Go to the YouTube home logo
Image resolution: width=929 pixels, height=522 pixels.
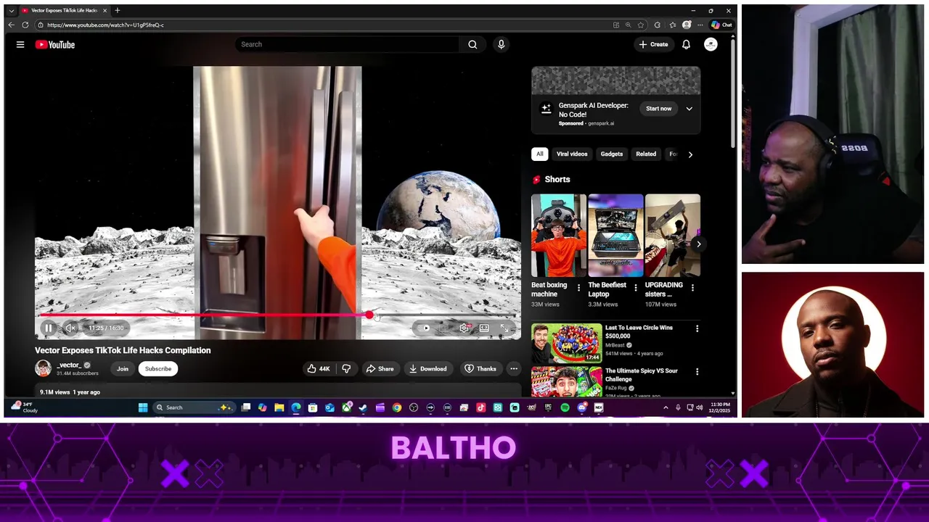55,44
